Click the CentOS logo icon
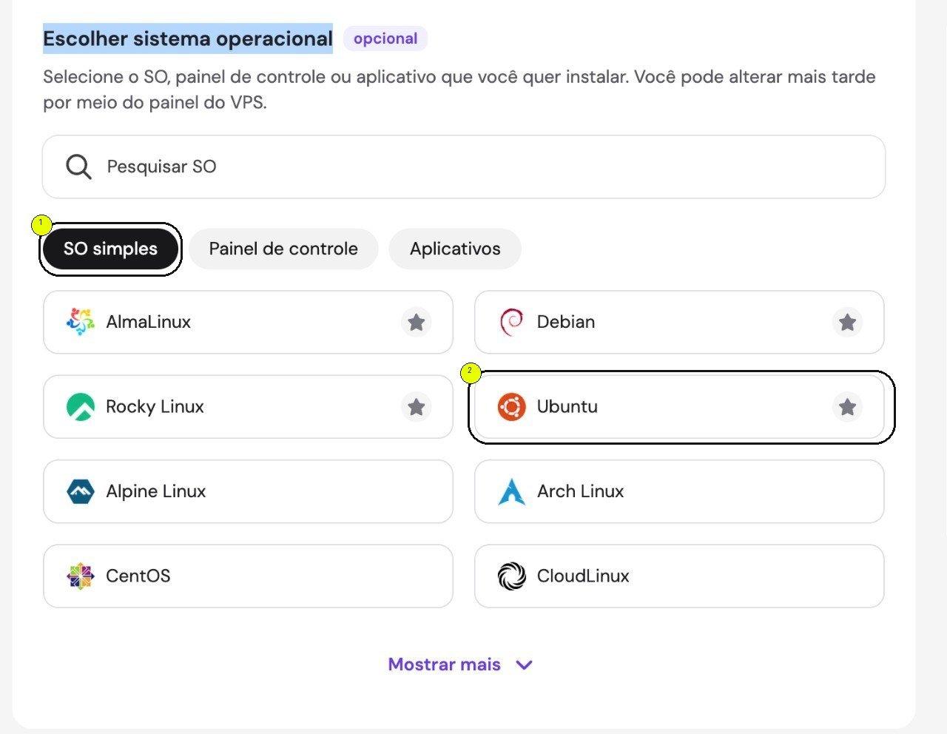 pos(81,576)
